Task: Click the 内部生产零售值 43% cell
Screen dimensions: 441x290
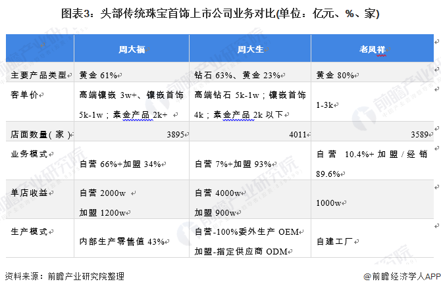Action: (x=122, y=241)
